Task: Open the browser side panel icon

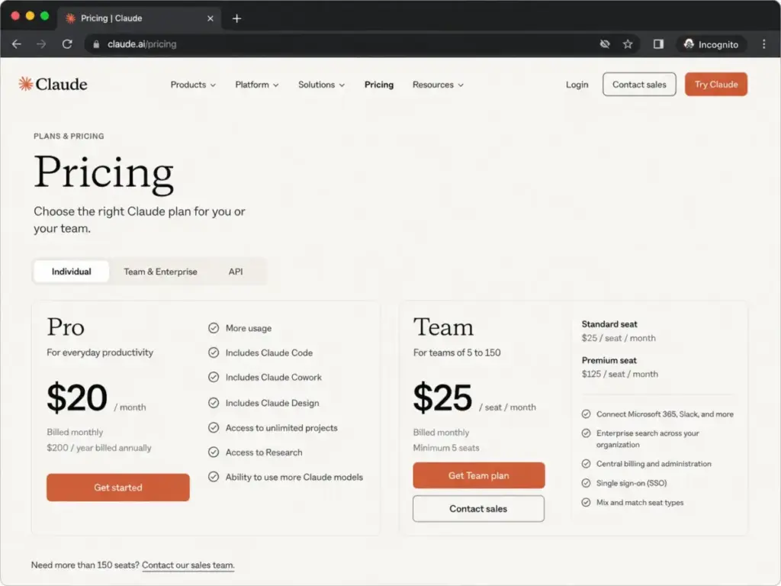Action: (658, 44)
